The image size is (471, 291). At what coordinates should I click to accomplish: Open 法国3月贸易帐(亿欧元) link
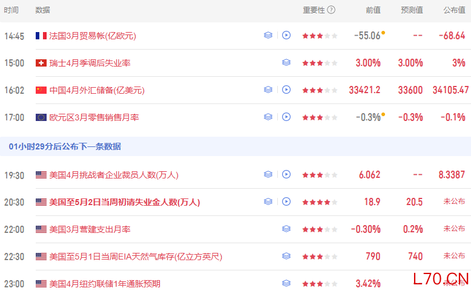(x=93, y=36)
